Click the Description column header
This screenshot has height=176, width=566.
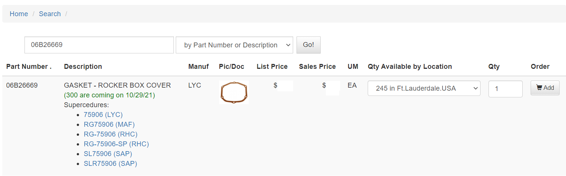point(83,67)
